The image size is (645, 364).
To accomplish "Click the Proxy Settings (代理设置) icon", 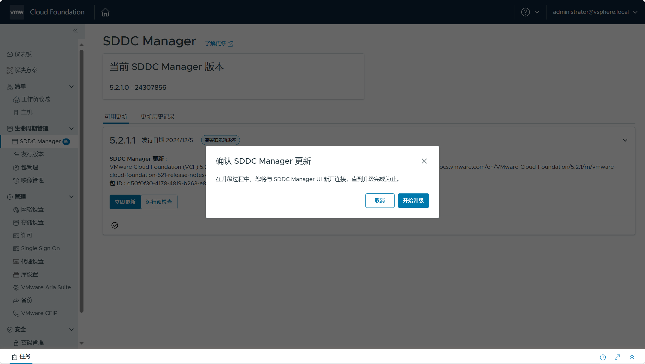I will tap(16, 262).
